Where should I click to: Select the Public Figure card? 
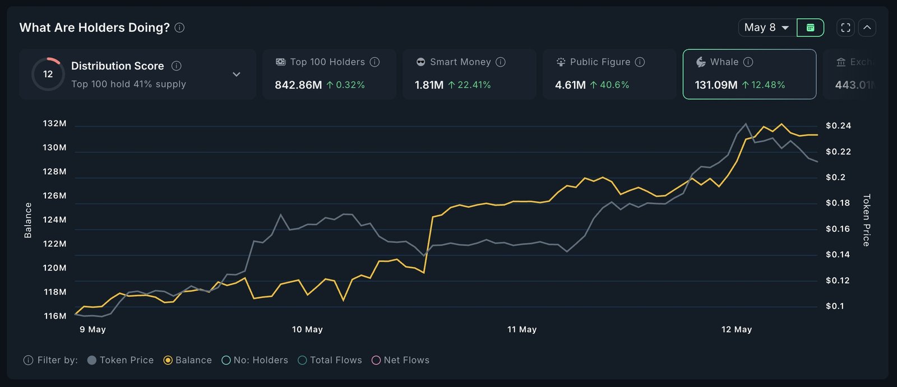pyautogui.click(x=609, y=74)
